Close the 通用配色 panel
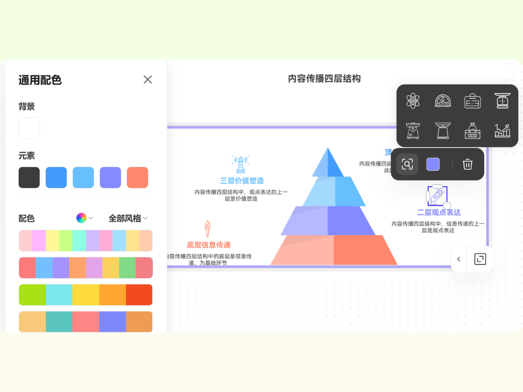The height and width of the screenshot is (392, 523). [148, 80]
